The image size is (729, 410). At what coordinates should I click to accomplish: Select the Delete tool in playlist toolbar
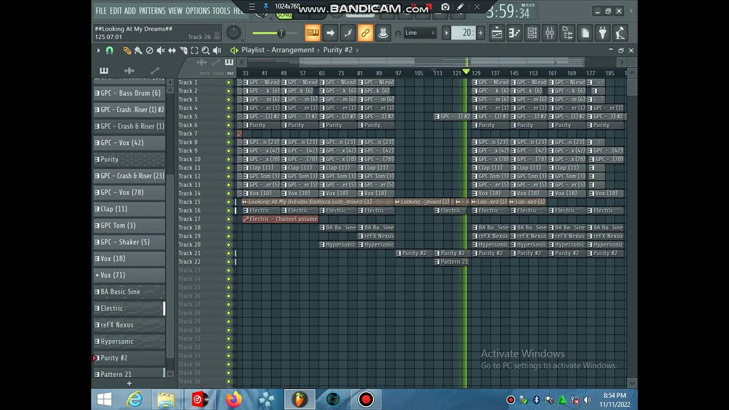pos(149,50)
